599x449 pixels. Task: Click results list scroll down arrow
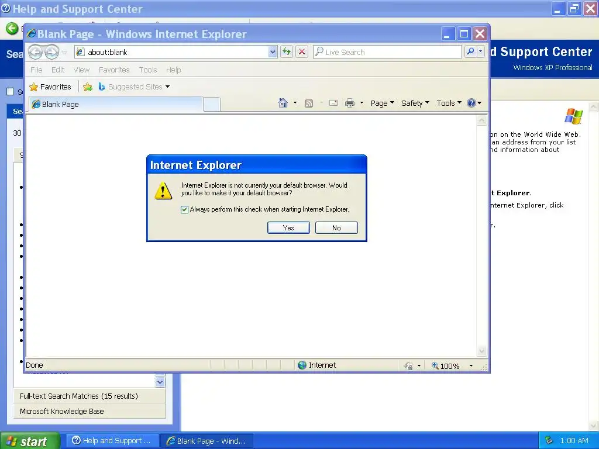point(160,382)
